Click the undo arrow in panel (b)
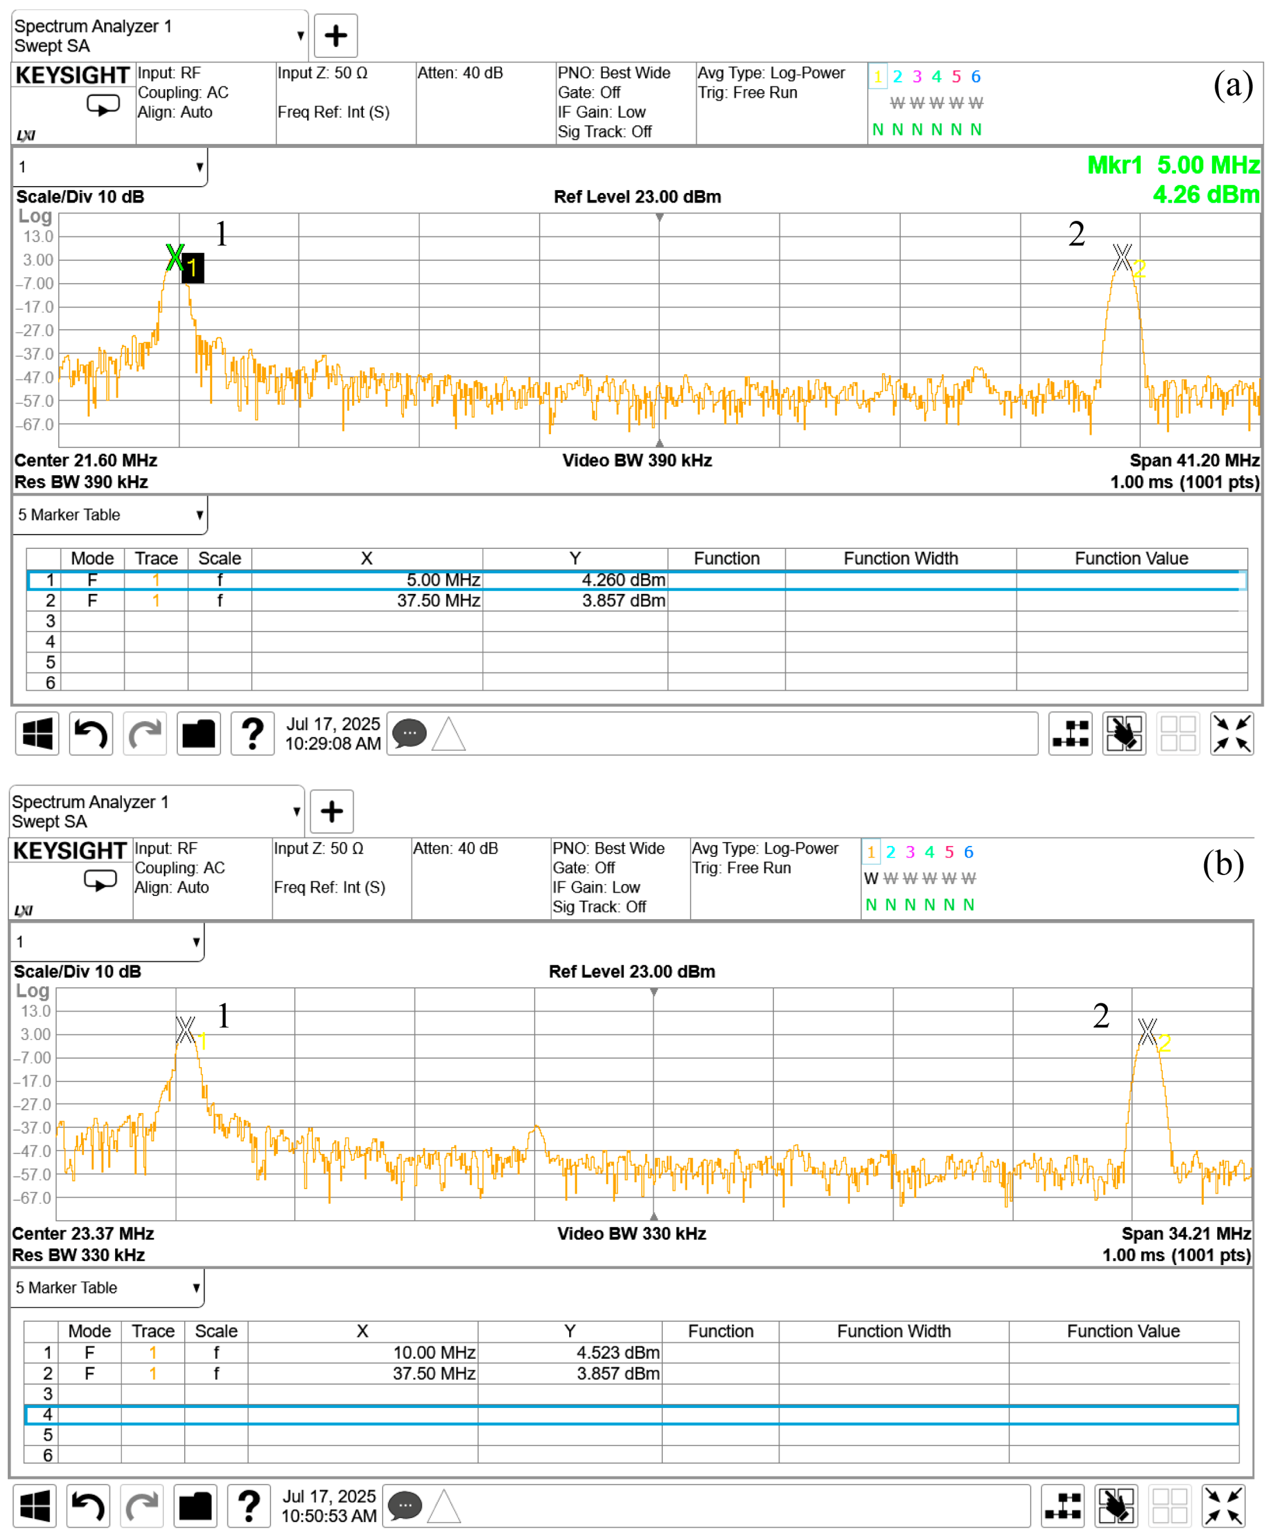 tap(88, 1506)
